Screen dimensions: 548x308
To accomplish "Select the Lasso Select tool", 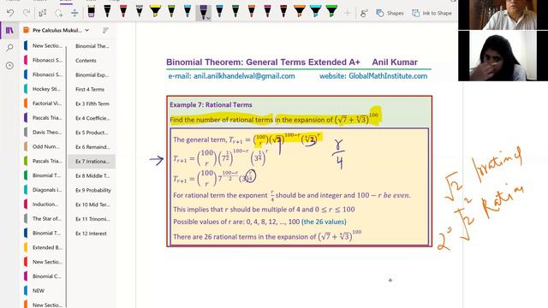I will point(59,14).
